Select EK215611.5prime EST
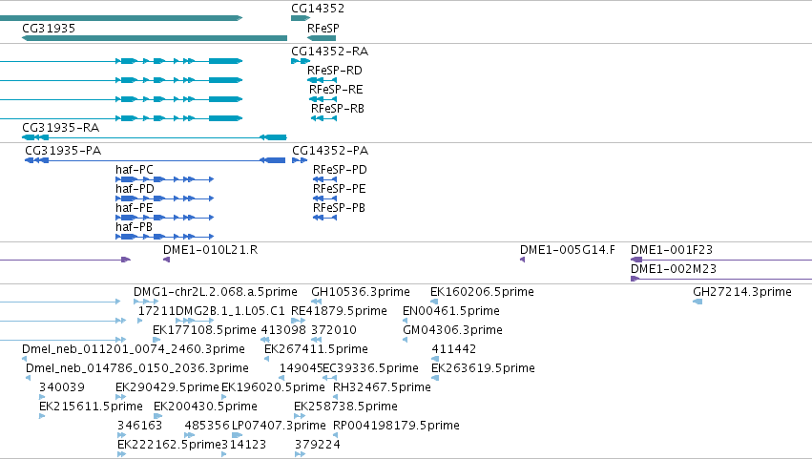 [42, 416]
